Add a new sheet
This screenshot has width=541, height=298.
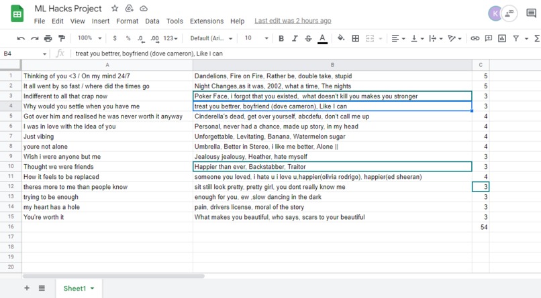point(27,288)
